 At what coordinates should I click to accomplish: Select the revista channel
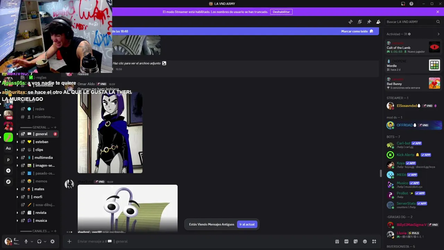click(x=39, y=213)
